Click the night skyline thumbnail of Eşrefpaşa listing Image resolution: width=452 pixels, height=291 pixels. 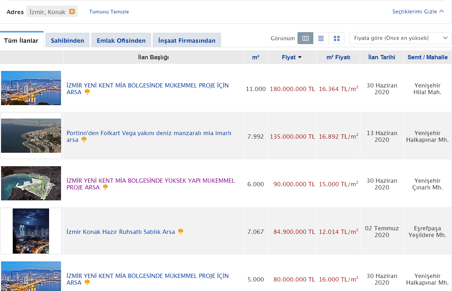pyautogui.click(x=31, y=231)
